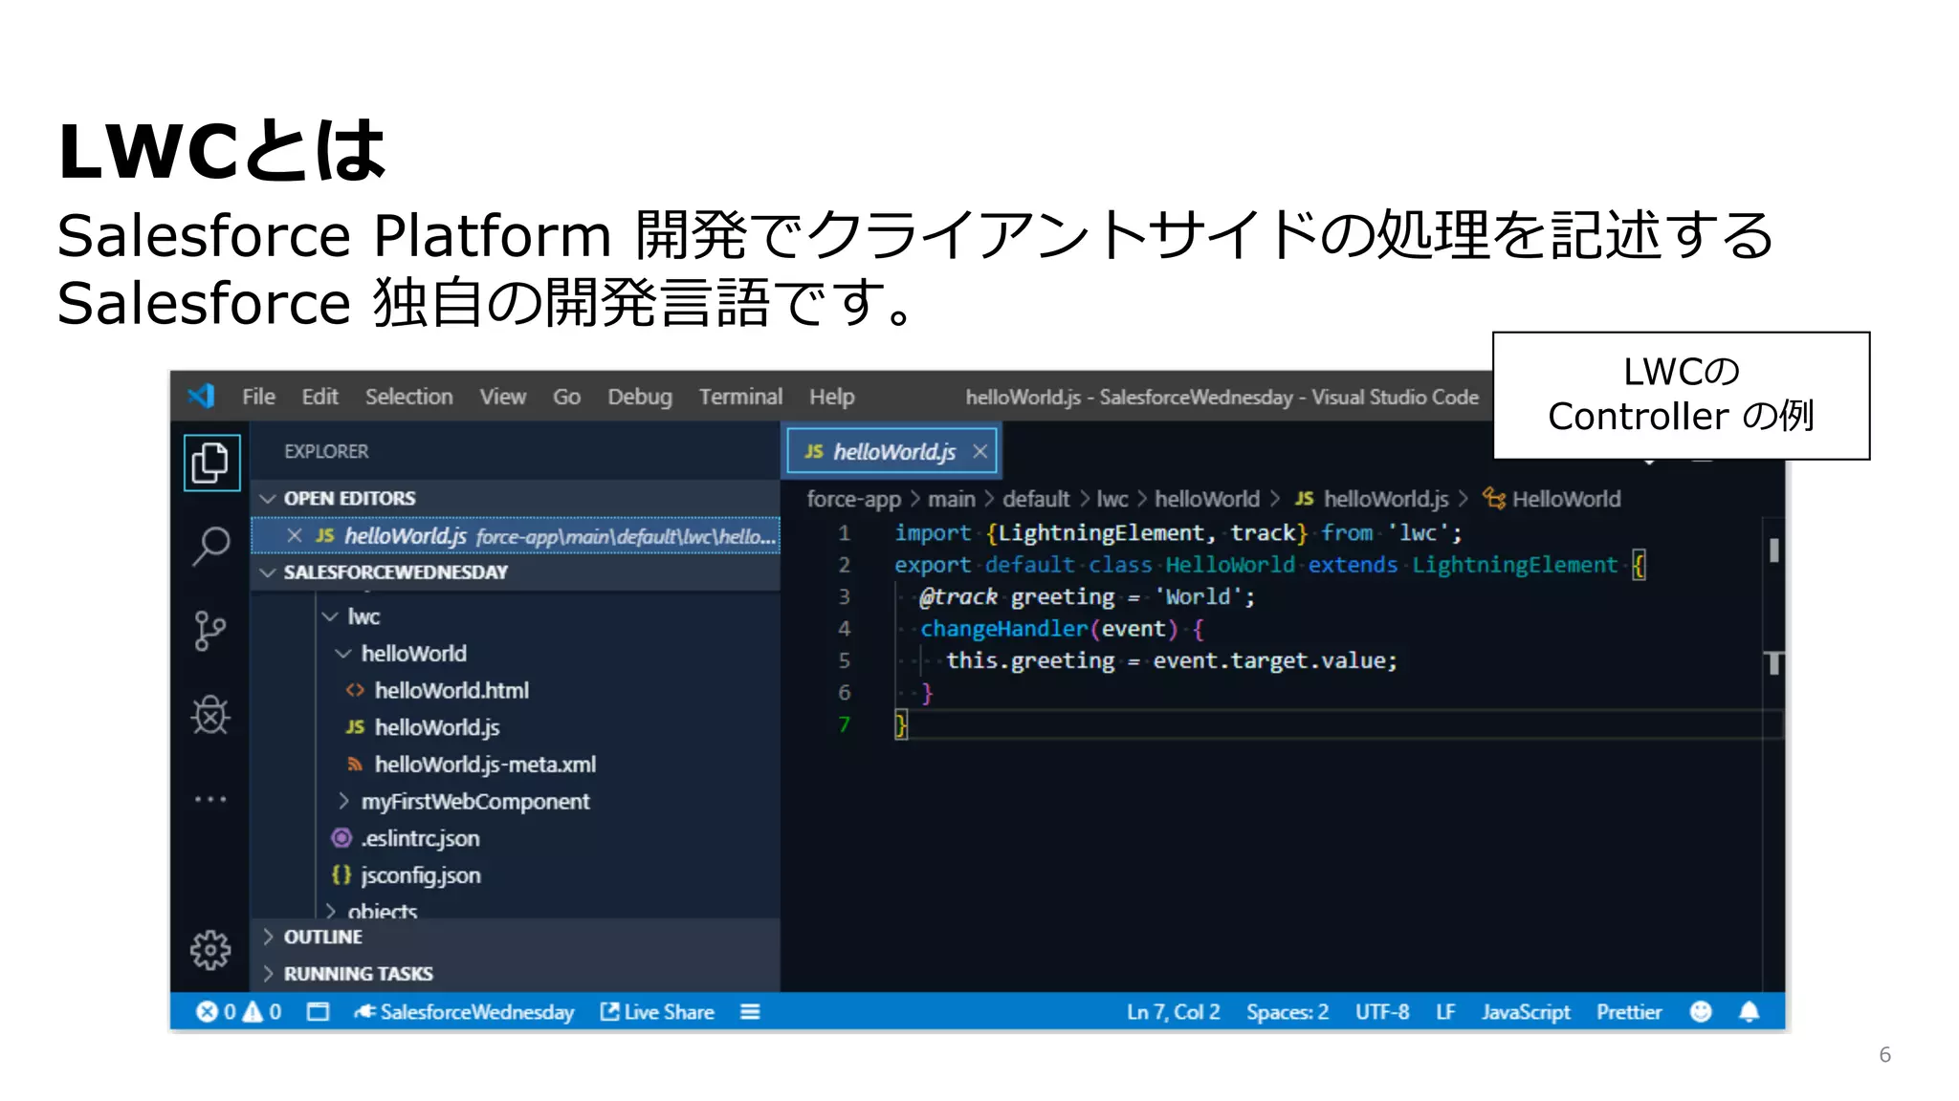Click lwc in breadcrumb path
The image size is (1959, 1101).
pyautogui.click(x=1112, y=499)
